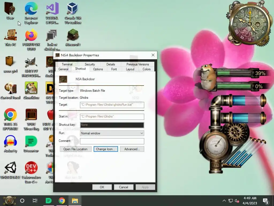This screenshot has height=206, width=274.
Task: Select the ChomikBox desktop icon
Action: pos(31,91)
